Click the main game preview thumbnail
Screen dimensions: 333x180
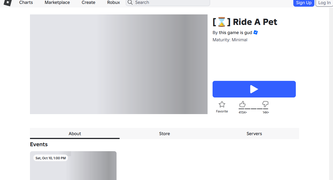coord(119,64)
